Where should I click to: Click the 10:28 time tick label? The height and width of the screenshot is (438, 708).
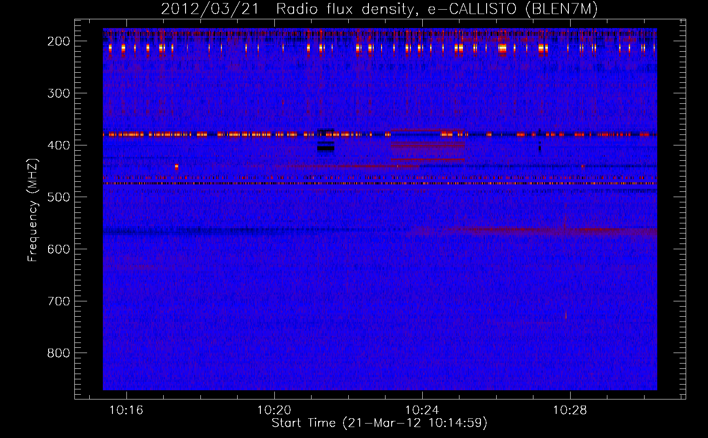570,410
